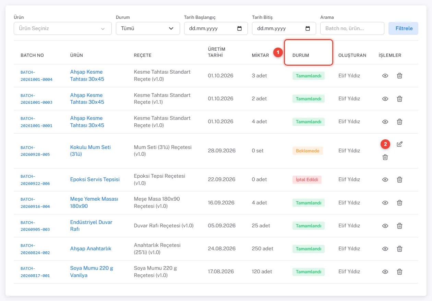Image resolution: width=432 pixels, height=301 pixels.
Task: Open the Tarih Başlangıç calendar picker
Action: click(x=240, y=28)
